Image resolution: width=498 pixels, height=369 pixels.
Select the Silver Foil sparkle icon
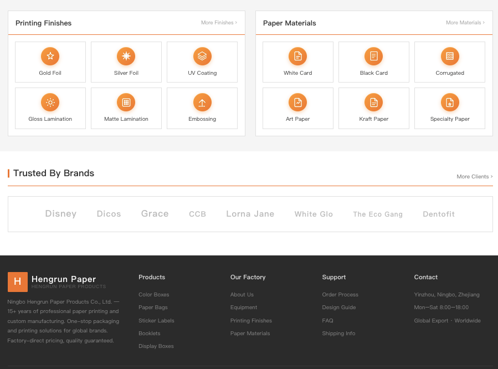point(126,56)
